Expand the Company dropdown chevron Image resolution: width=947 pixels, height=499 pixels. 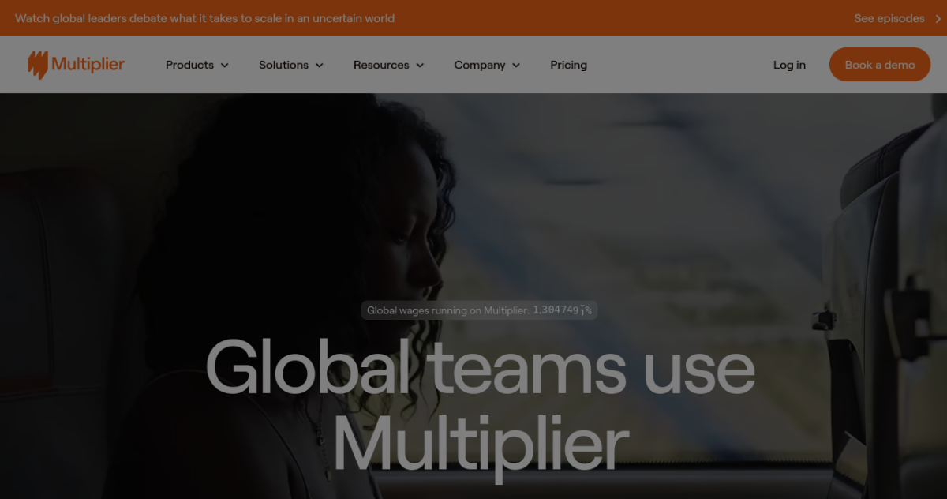pyautogui.click(x=516, y=66)
